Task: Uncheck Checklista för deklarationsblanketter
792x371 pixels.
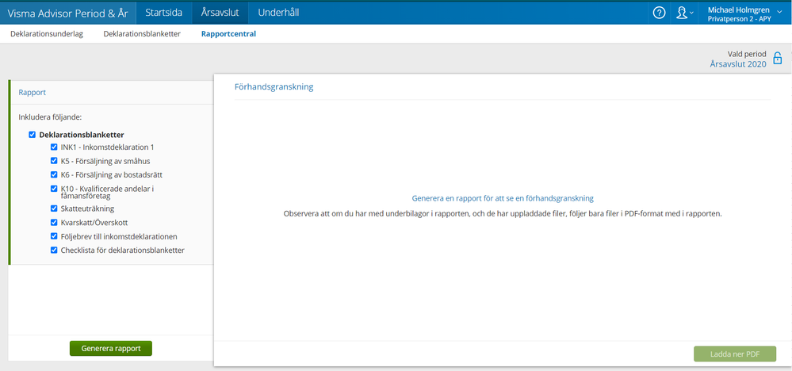Action: pos(54,250)
